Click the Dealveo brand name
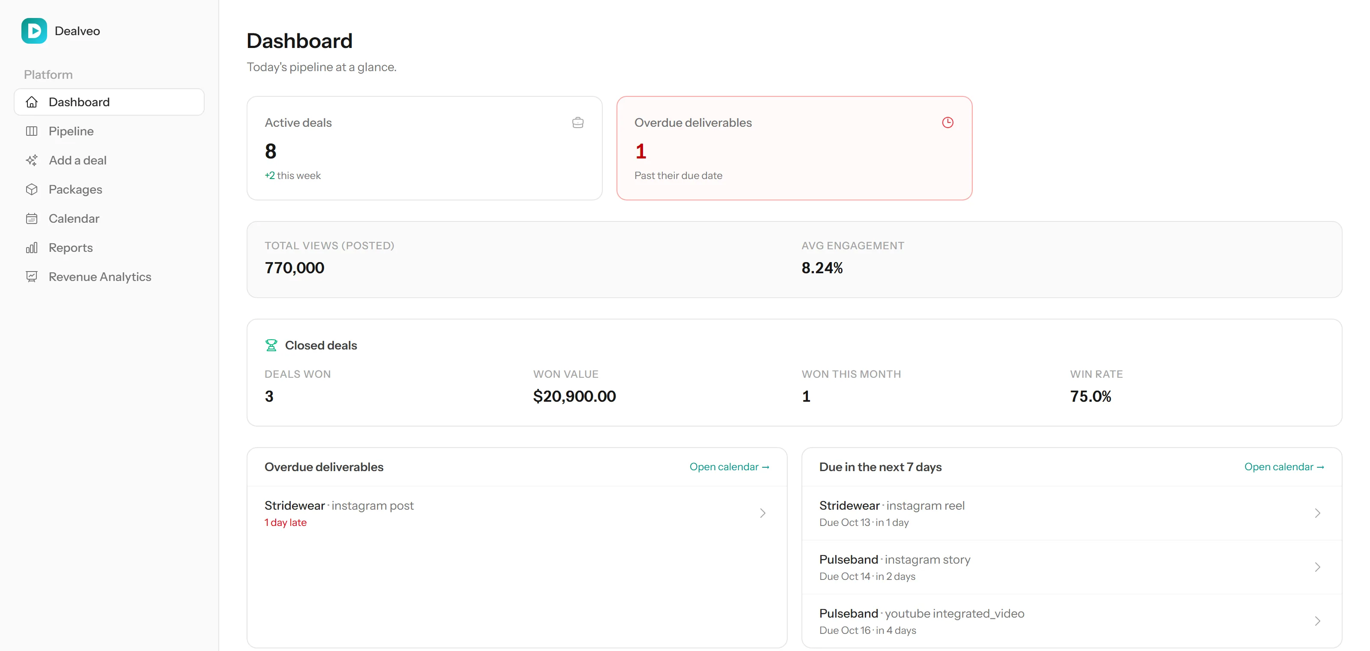Screen dimensions: 1370x651 tap(77, 31)
